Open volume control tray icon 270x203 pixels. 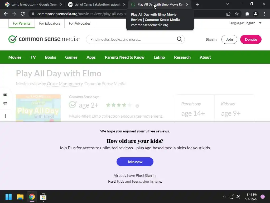(238, 197)
